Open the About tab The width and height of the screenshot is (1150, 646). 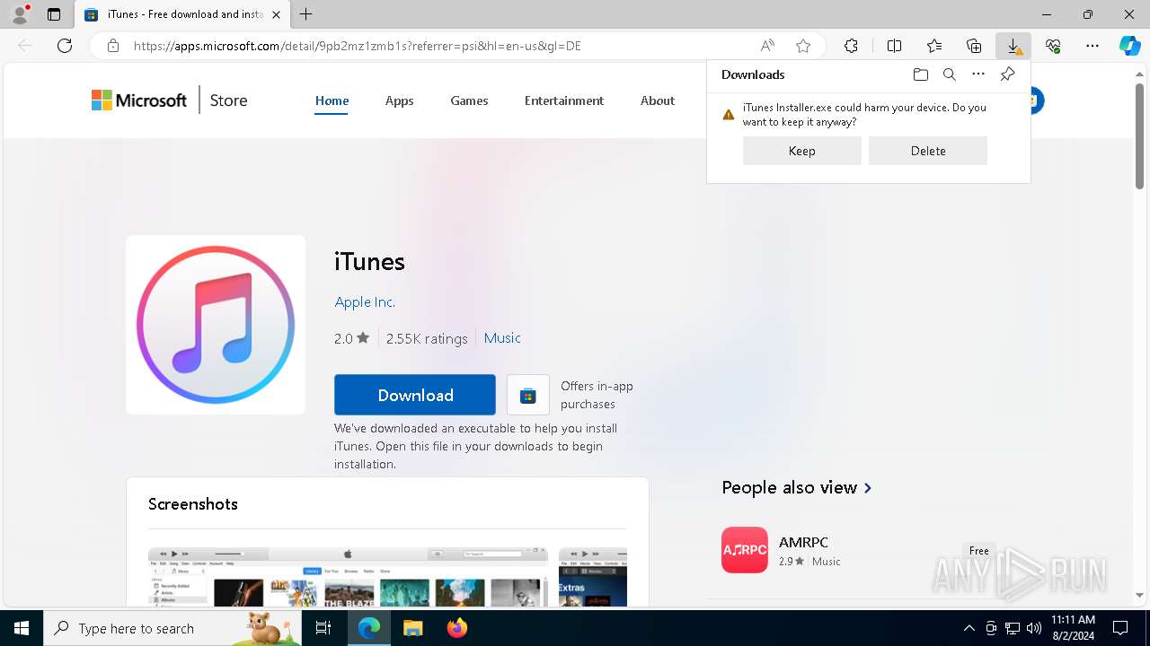tap(658, 100)
